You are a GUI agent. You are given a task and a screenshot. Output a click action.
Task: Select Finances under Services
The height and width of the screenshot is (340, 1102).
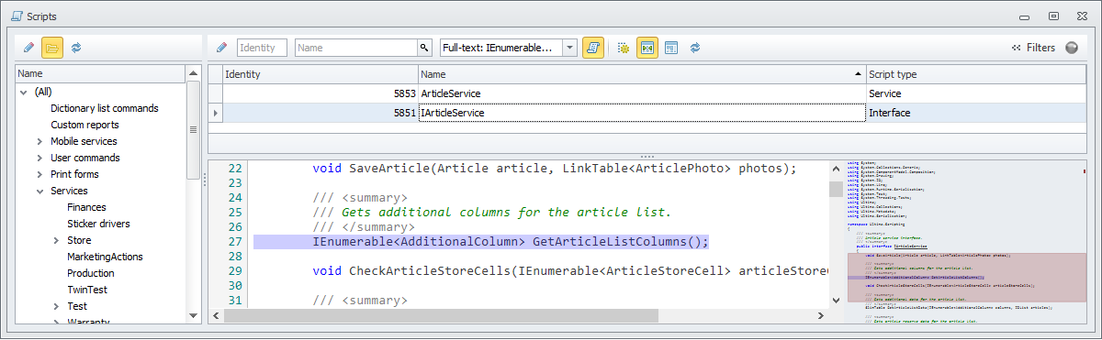[x=86, y=207]
